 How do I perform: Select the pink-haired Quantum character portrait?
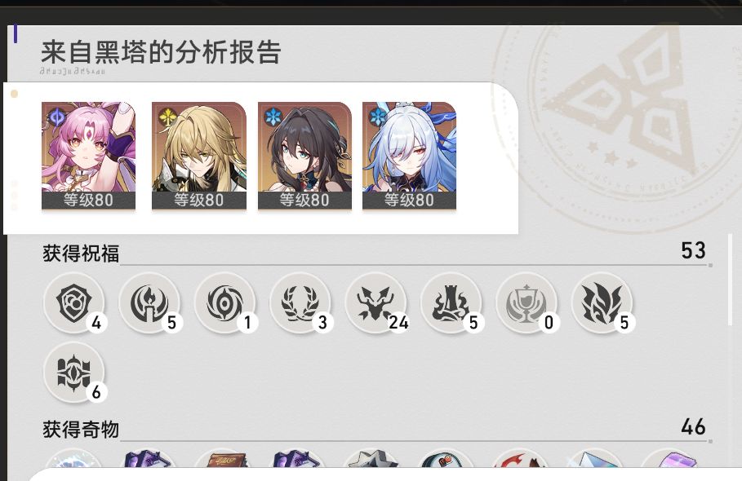pos(88,156)
